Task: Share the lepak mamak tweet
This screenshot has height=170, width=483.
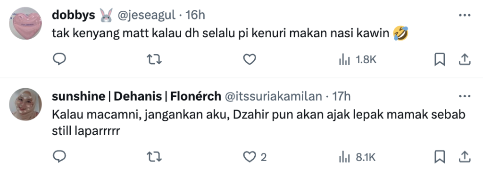Action: tap(464, 157)
